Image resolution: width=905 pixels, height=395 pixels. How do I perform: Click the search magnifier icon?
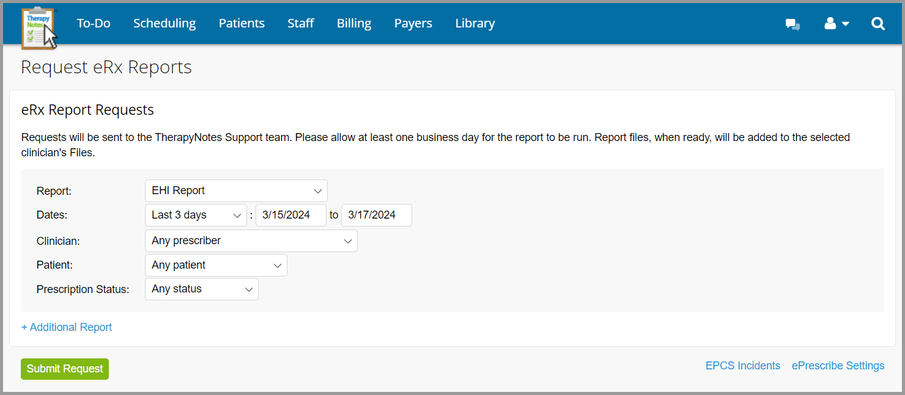pyautogui.click(x=878, y=24)
